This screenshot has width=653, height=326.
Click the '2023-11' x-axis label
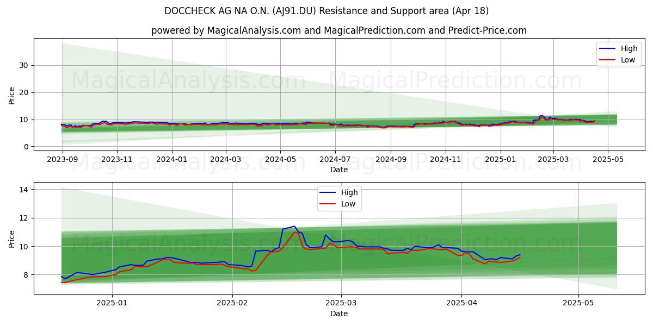[117, 159]
